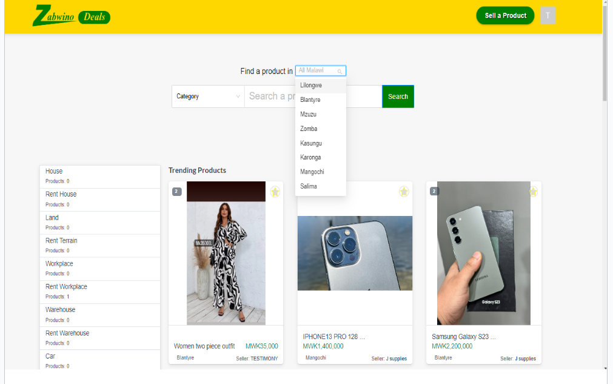Image resolution: width=613 pixels, height=384 pixels.
Task: Click the All Malawi location combo box
Action: pos(321,71)
